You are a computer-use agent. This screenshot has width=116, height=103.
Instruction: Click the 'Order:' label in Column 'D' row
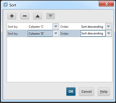click(64, 34)
